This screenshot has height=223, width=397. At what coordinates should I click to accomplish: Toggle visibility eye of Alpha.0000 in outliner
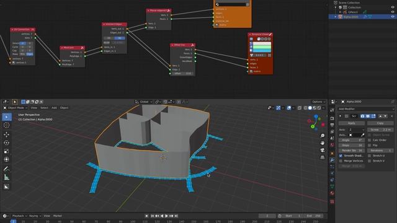point(393,17)
